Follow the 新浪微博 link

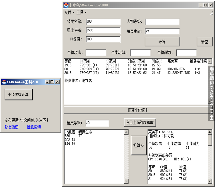click(x=11, y=127)
